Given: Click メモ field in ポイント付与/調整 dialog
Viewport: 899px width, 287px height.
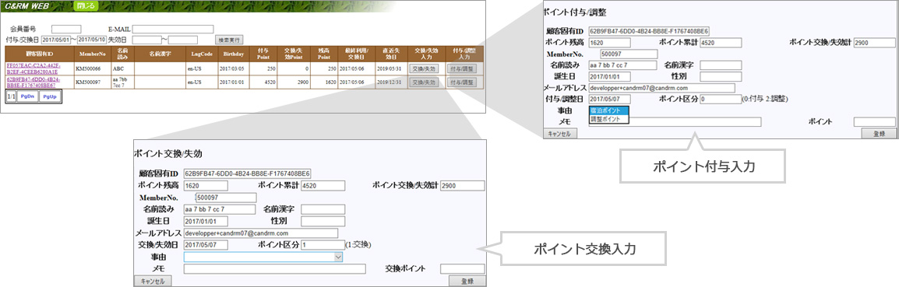Looking at the screenshot, I should click(x=675, y=121).
